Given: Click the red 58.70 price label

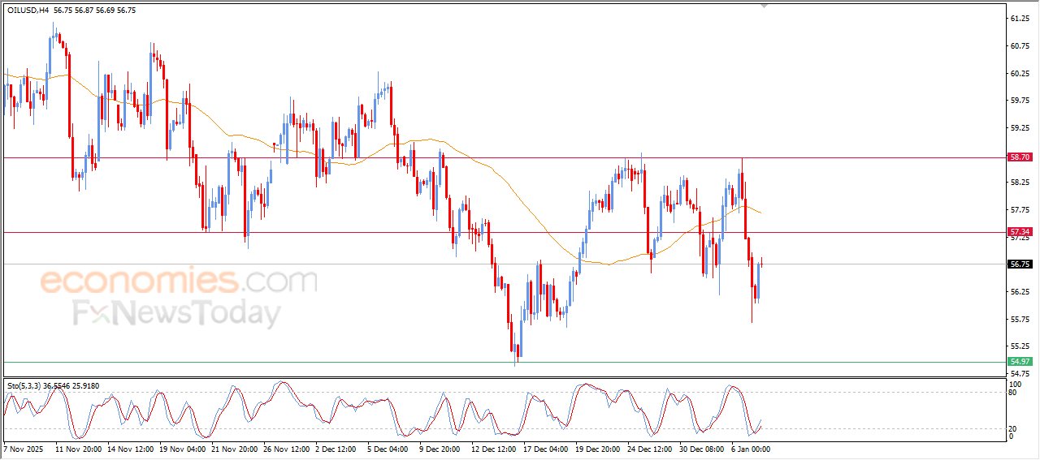Looking at the screenshot, I should point(1020,157).
